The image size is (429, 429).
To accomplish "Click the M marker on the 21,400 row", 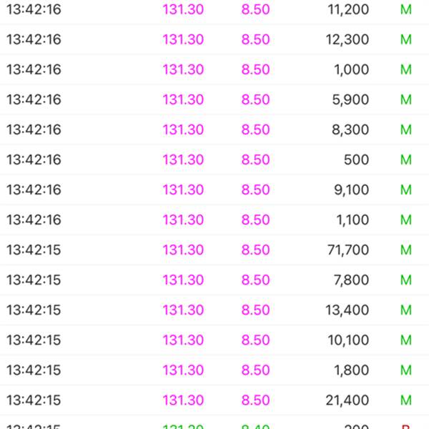I will 406,400.
